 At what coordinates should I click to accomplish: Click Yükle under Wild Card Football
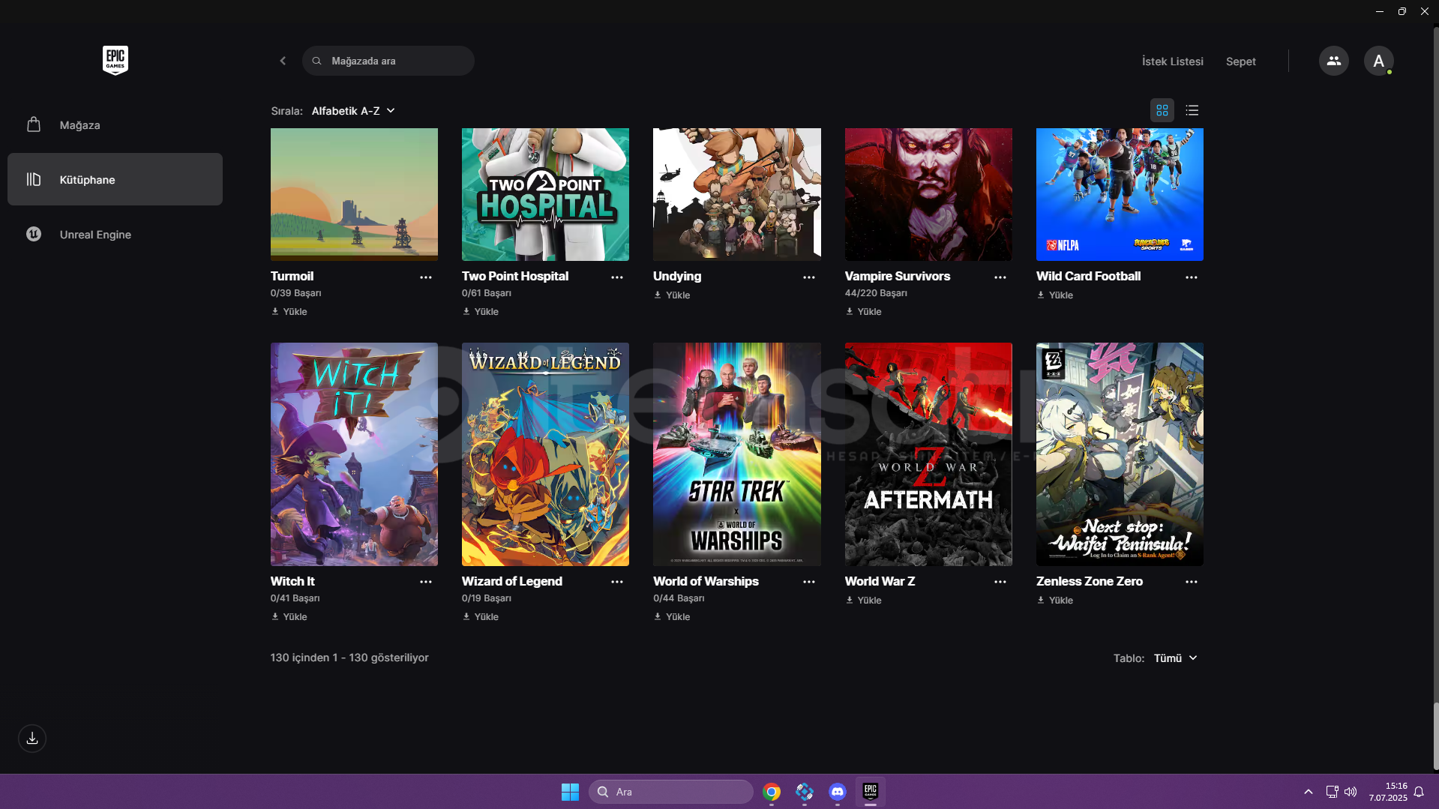1055,295
